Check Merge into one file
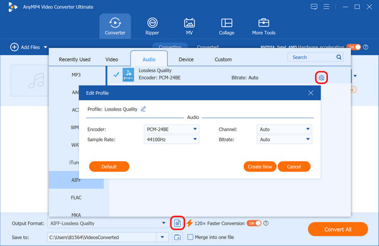Image resolution: width=379 pixels, height=246 pixels. 191,237
